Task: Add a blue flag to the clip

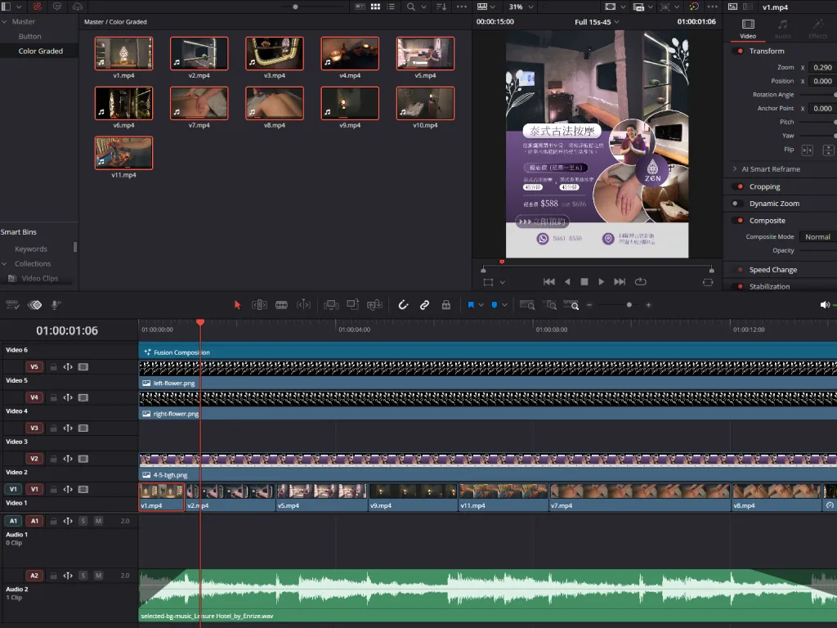Action: (471, 305)
